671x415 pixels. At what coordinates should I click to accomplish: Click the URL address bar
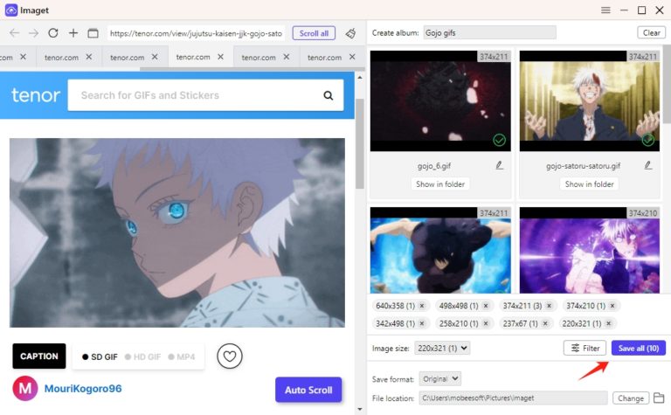point(196,33)
